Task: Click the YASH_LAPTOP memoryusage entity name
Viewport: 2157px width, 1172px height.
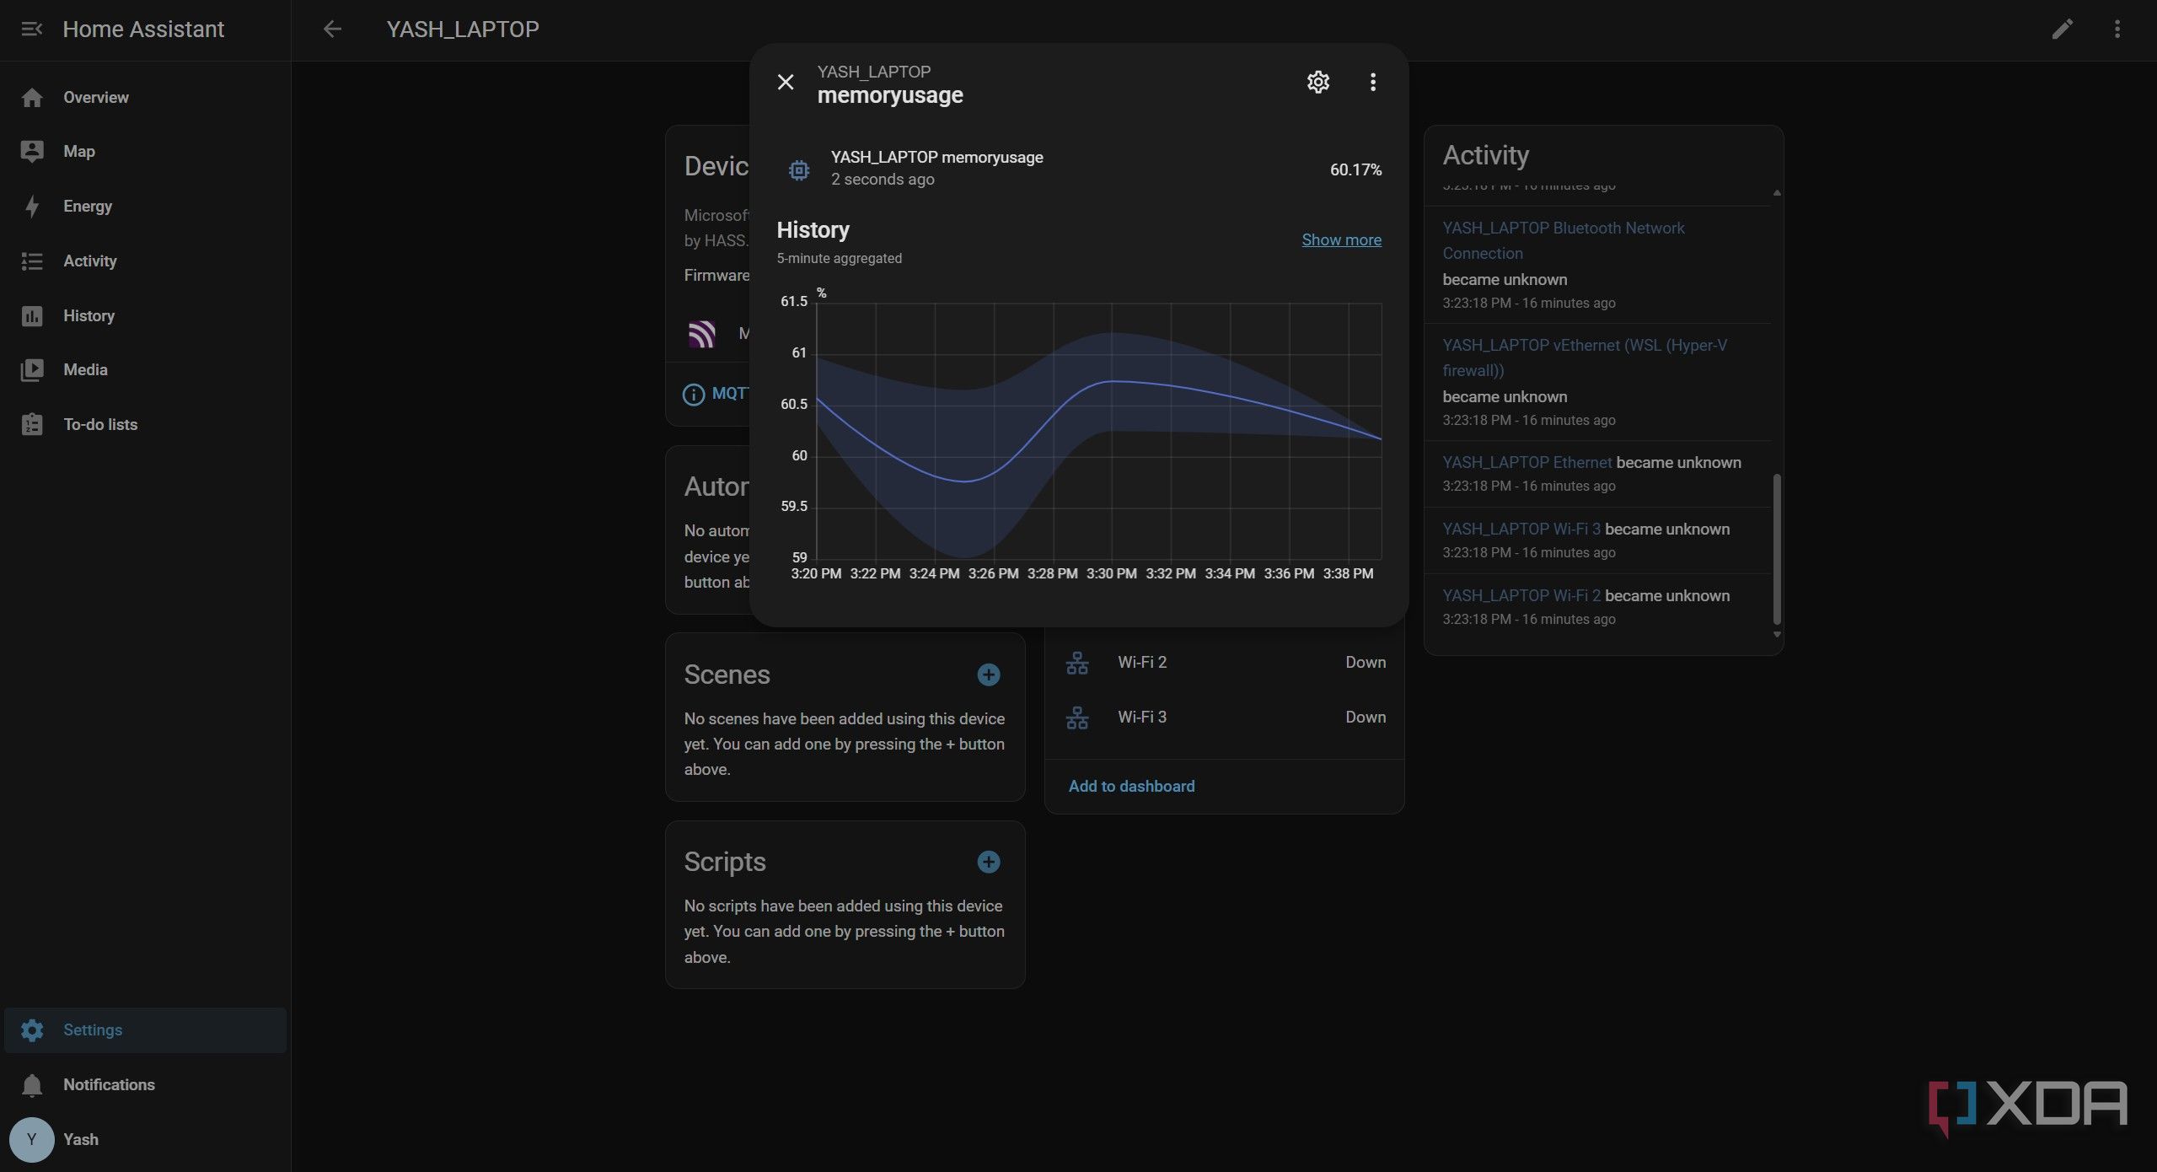Action: click(x=936, y=158)
